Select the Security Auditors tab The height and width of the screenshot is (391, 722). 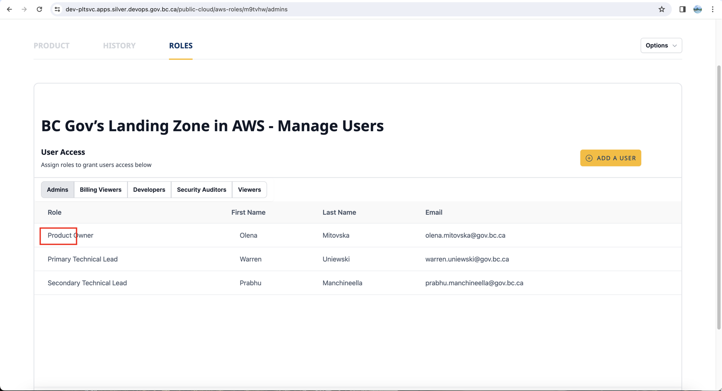[202, 190]
